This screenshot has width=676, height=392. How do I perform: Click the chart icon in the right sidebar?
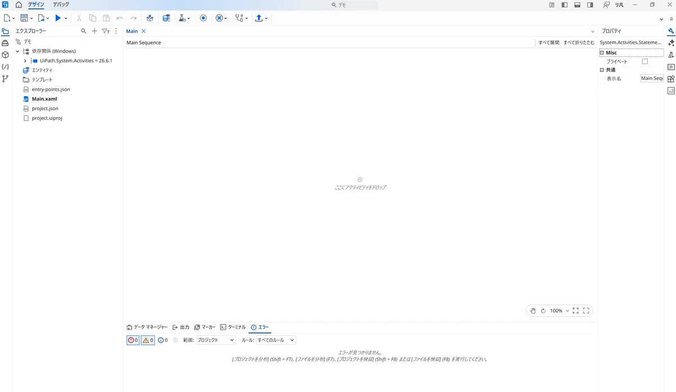click(x=671, y=91)
